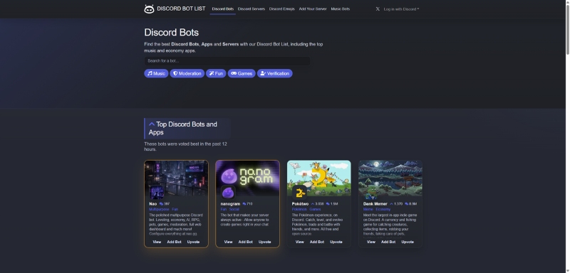Click the Games tag on Pokétwo card

(315, 210)
